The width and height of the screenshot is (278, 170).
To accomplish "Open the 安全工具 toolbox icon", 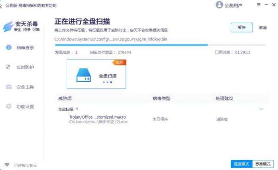I will coord(9,87).
